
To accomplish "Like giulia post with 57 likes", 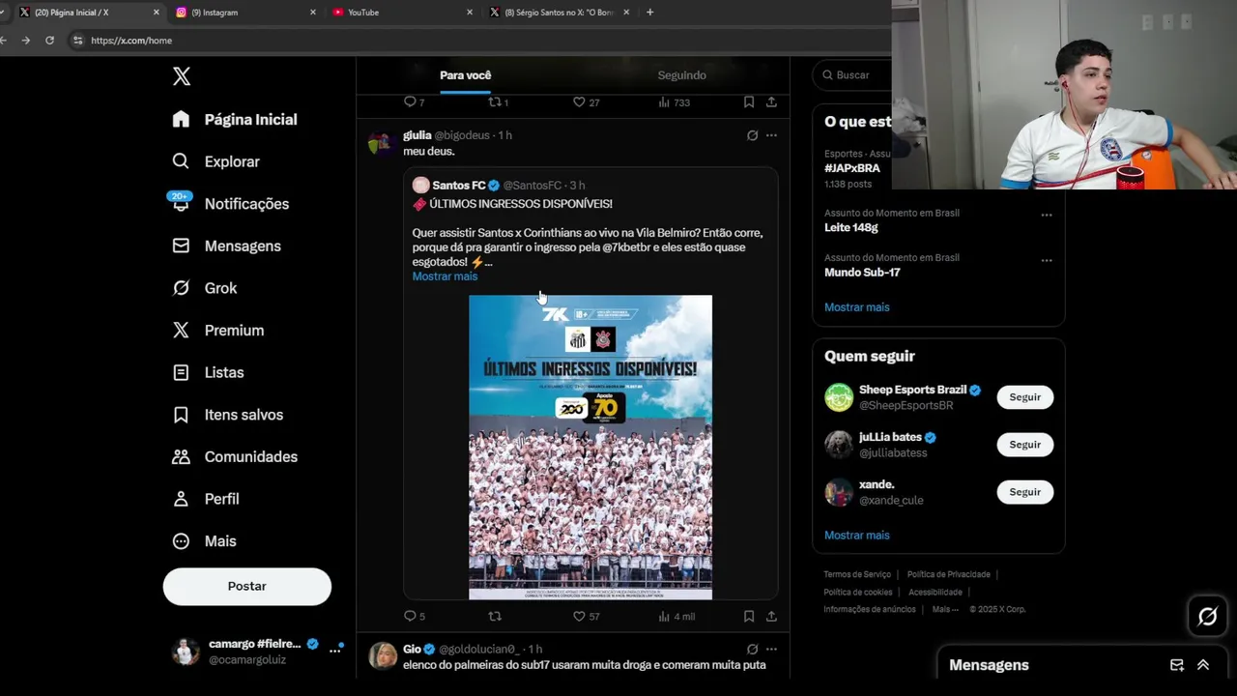I will pyautogui.click(x=579, y=616).
